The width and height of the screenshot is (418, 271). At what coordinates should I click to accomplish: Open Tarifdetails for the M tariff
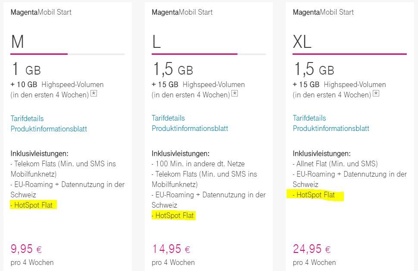[x=27, y=118]
